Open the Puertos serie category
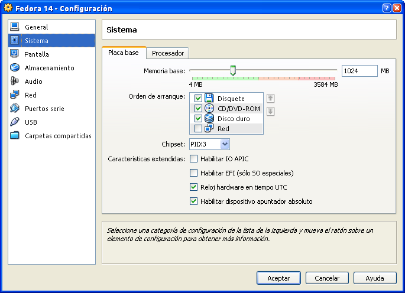 point(51,109)
